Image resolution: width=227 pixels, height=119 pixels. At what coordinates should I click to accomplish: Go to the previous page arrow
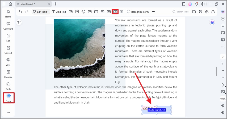pyautogui.click(x=223, y=71)
